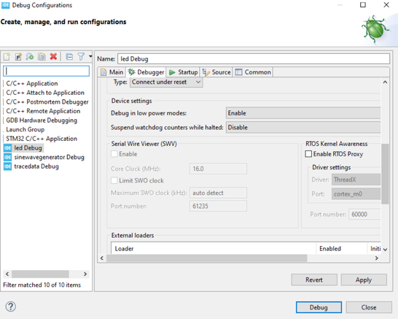Toggle the Serial Wire Viewer Enable checkbox

click(x=114, y=154)
